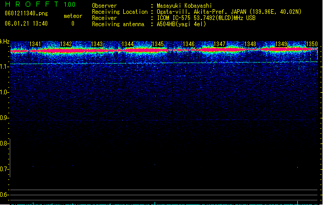Screen dimensions: 323x205
Task: Click the 1343 time marker
Action: [97, 44]
